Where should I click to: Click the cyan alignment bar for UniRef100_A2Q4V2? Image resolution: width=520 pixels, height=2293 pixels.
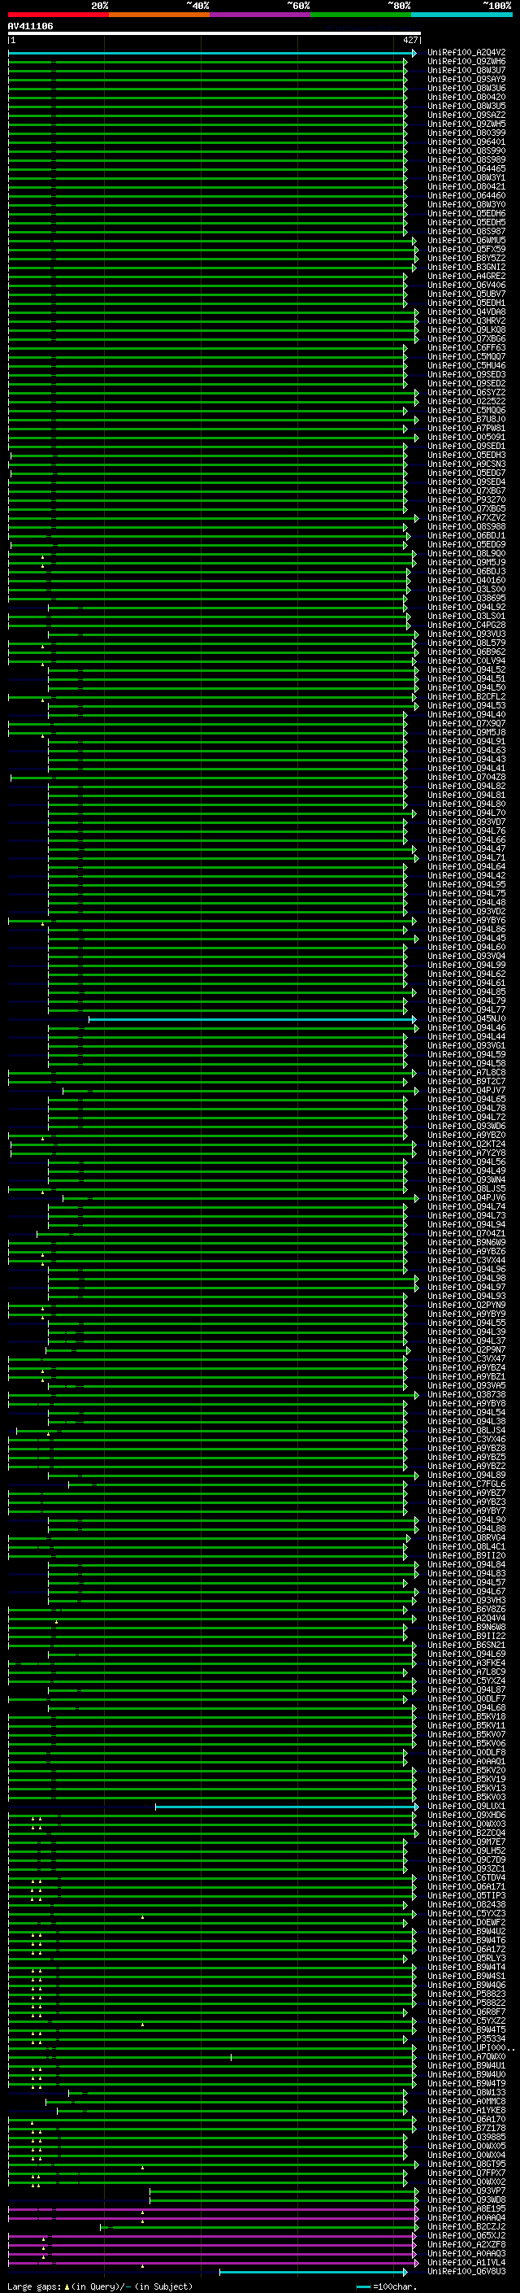pos(211,54)
